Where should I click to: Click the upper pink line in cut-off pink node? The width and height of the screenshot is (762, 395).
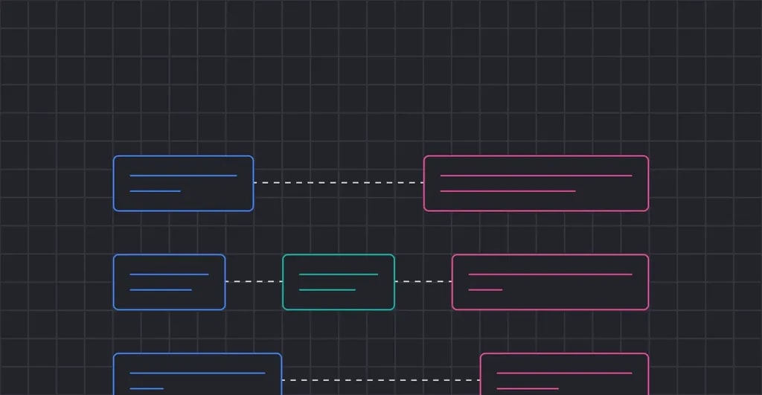coord(564,373)
